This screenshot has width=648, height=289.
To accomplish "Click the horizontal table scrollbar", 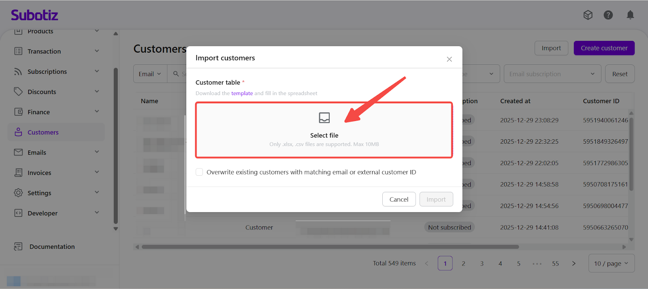I will [330, 247].
